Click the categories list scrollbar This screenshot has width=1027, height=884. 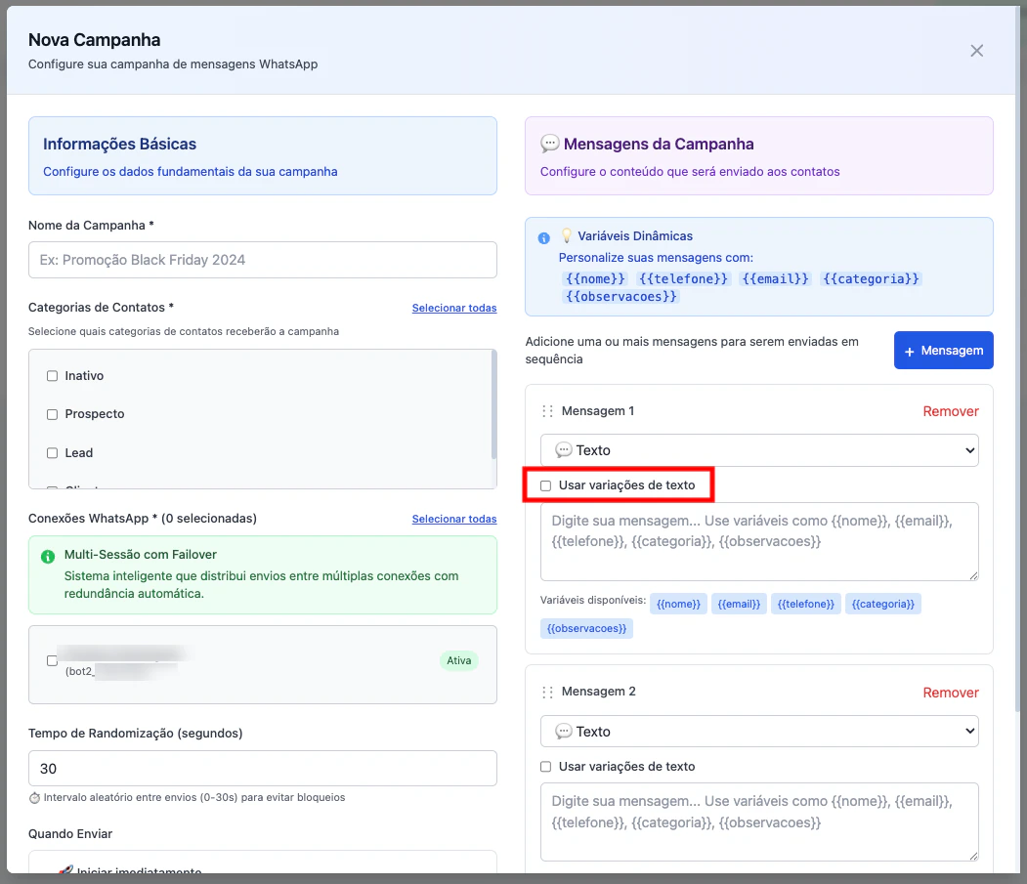click(x=493, y=405)
